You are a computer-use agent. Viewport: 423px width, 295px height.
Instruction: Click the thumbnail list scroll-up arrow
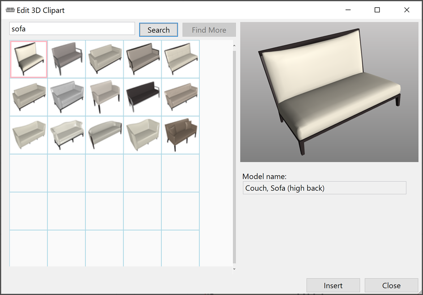pos(234,46)
